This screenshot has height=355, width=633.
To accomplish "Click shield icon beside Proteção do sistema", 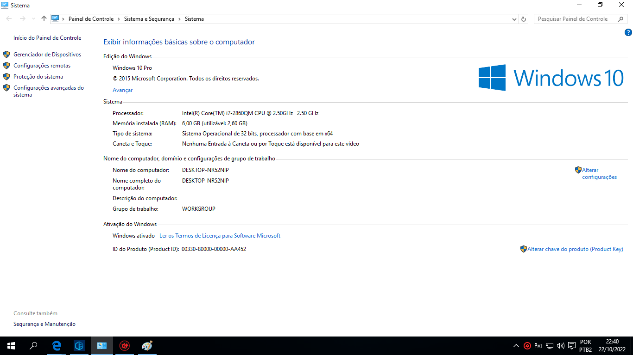I will coord(6,77).
